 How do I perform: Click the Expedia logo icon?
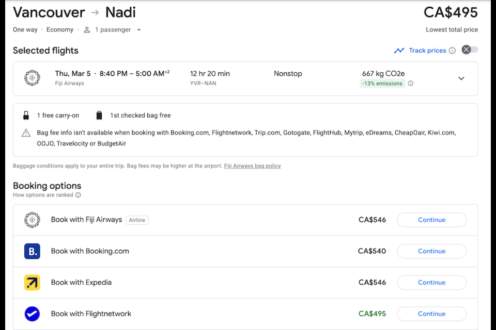(x=32, y=283)
